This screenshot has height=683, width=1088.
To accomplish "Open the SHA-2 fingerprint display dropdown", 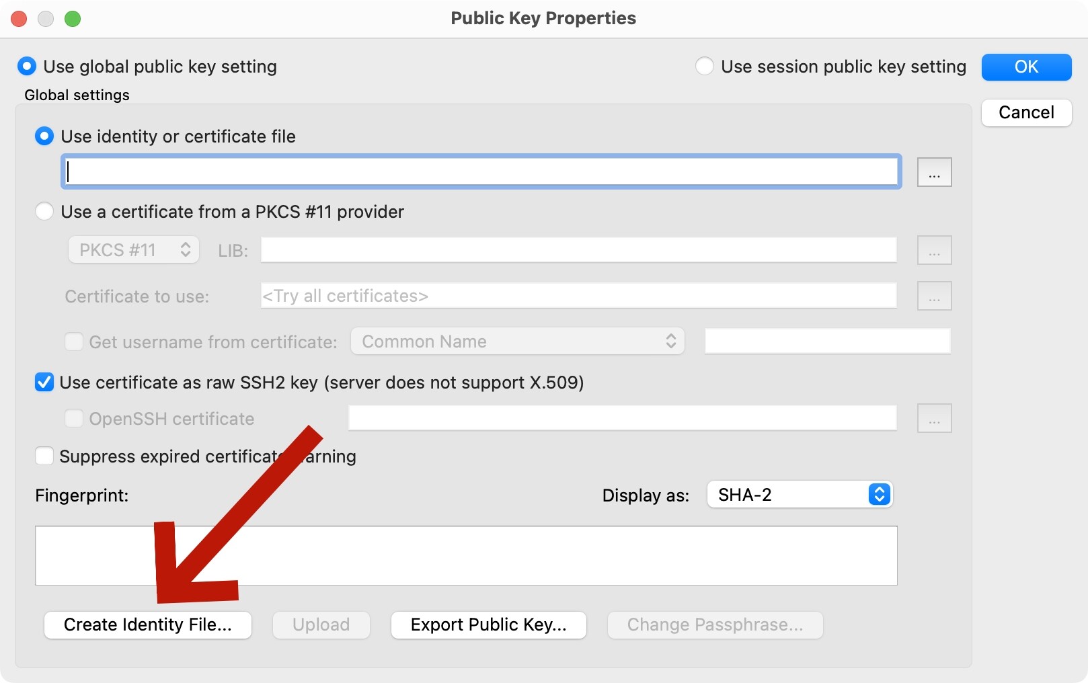I will (x=800, y=495).
